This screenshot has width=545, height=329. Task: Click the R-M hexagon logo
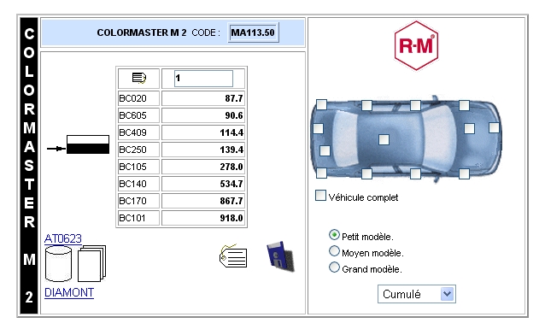coord(416,45)
